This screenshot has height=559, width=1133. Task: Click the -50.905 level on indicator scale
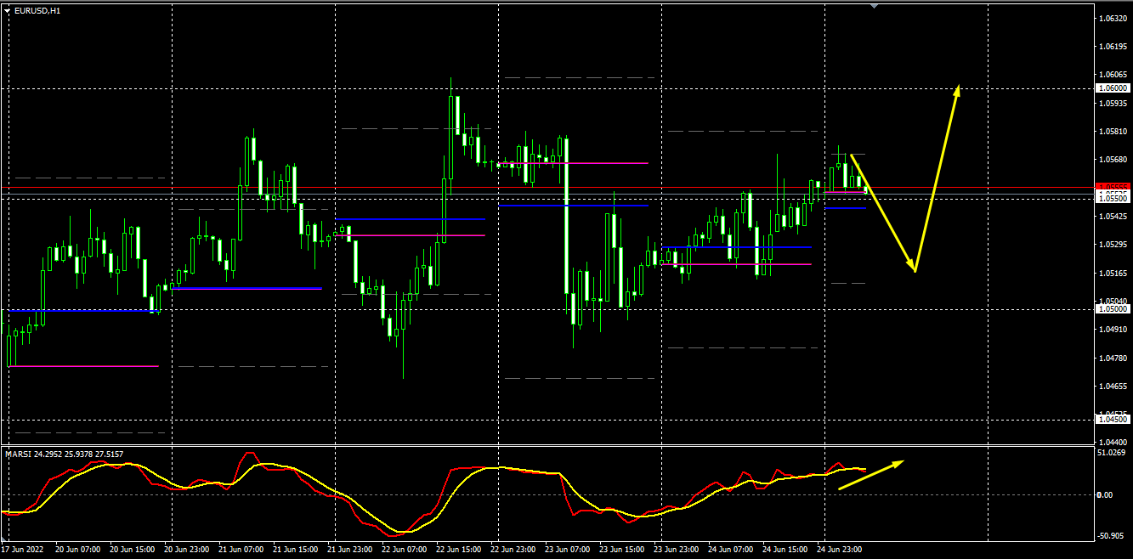pos(1112,536)
